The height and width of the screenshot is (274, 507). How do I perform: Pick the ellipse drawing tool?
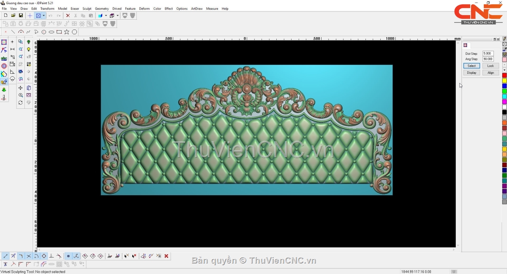point(52,32)
